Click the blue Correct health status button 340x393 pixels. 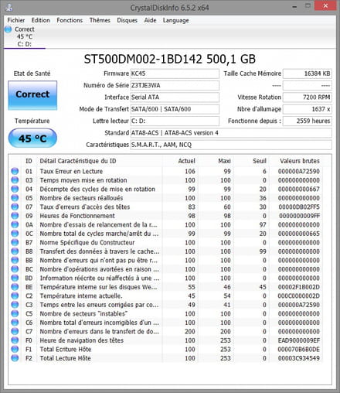click(x=32, y=94)
